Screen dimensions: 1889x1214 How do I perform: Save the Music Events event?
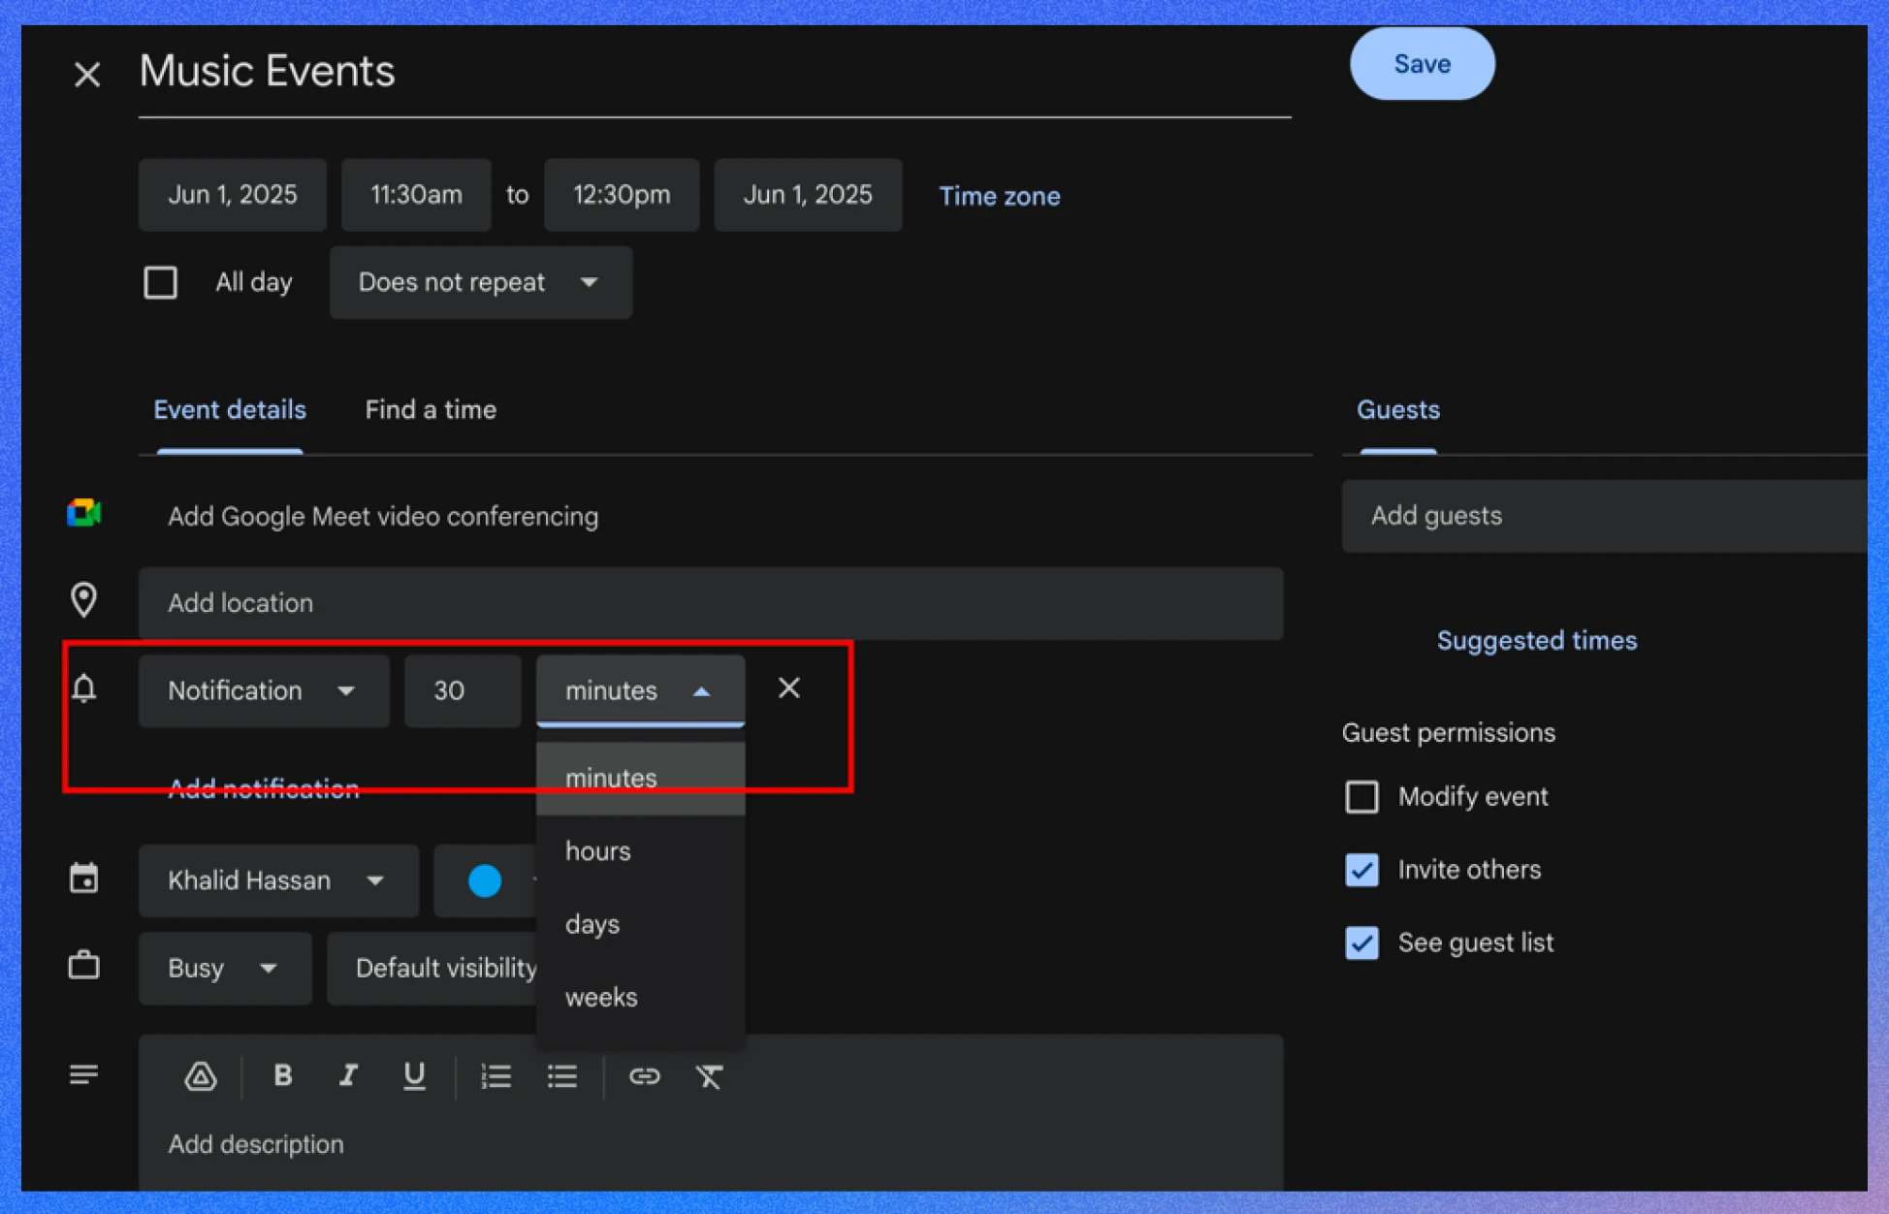pos(1422,64)
